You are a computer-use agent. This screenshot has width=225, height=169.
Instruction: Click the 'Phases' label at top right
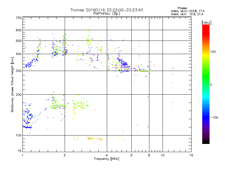182,8
